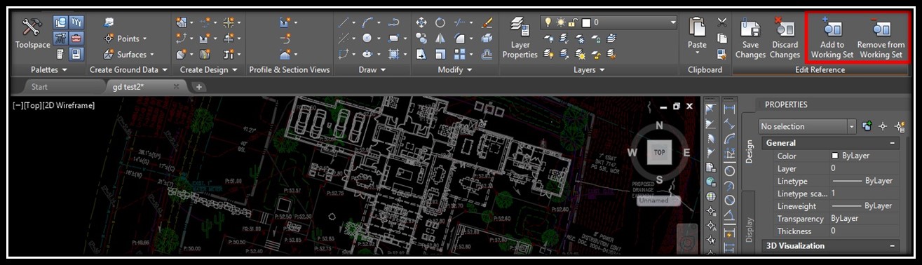
Task: Click the Transparency ByLayer value
Action: point(865,219)
